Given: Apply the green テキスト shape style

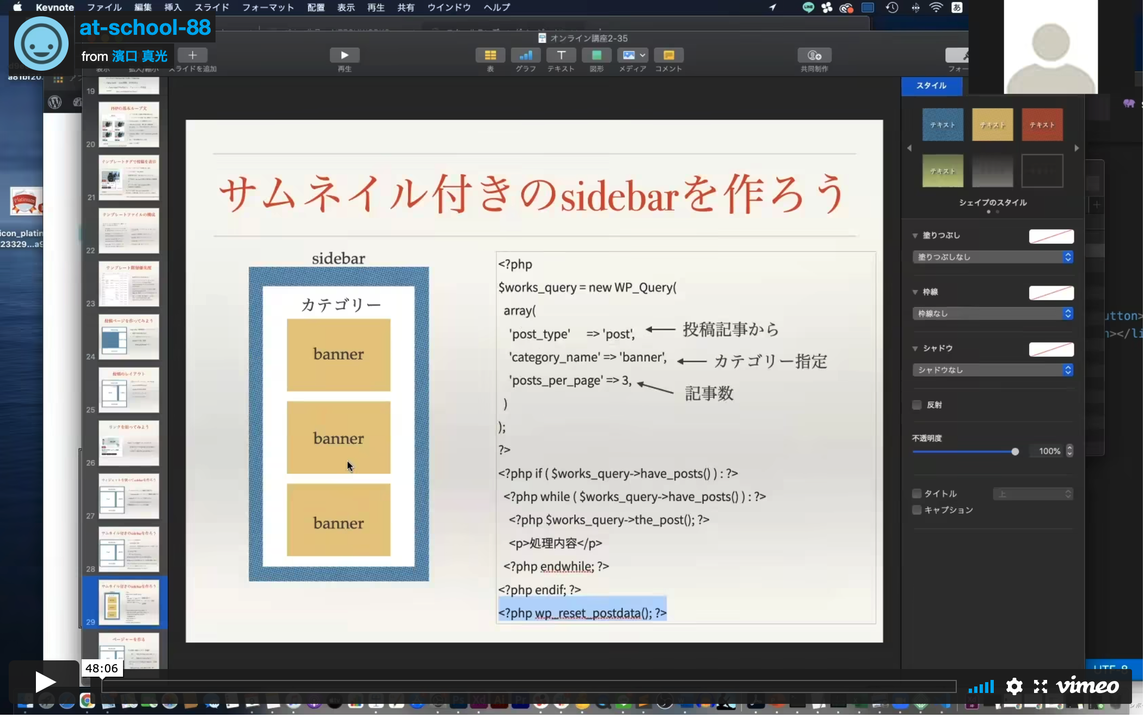Looking at the screenshot, I should (943, 171).
